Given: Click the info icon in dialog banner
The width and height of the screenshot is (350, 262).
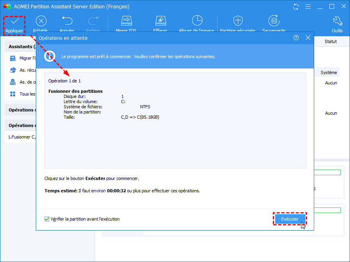Looking at the screenshot, I should (50, 56).
